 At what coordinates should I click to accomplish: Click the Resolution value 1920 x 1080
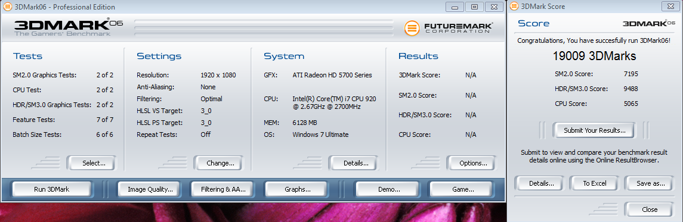[218, 75]
